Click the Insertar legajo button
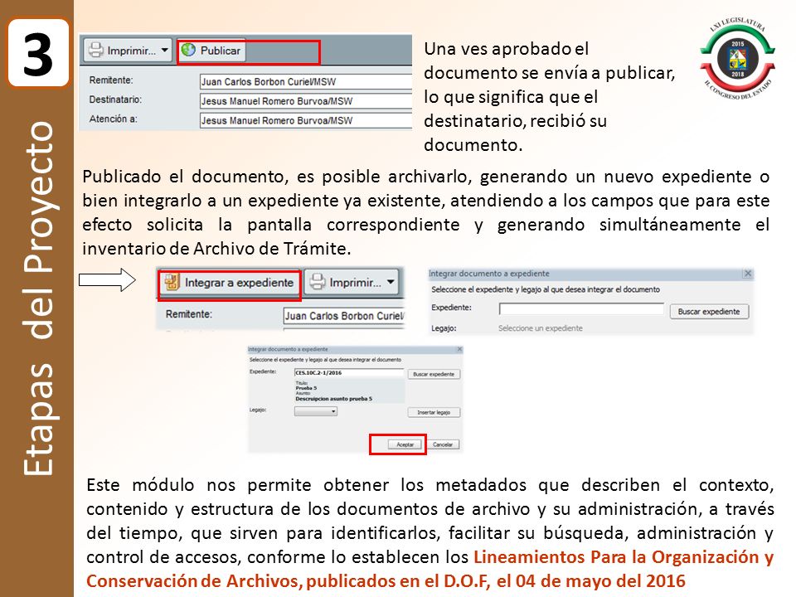The height and width of the screenshot is (597, 796). point(434,412)
